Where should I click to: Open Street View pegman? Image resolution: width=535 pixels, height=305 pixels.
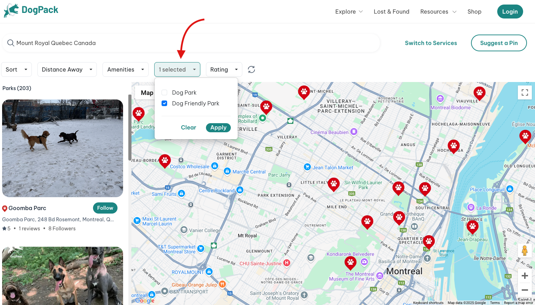[x=525, y=250]
